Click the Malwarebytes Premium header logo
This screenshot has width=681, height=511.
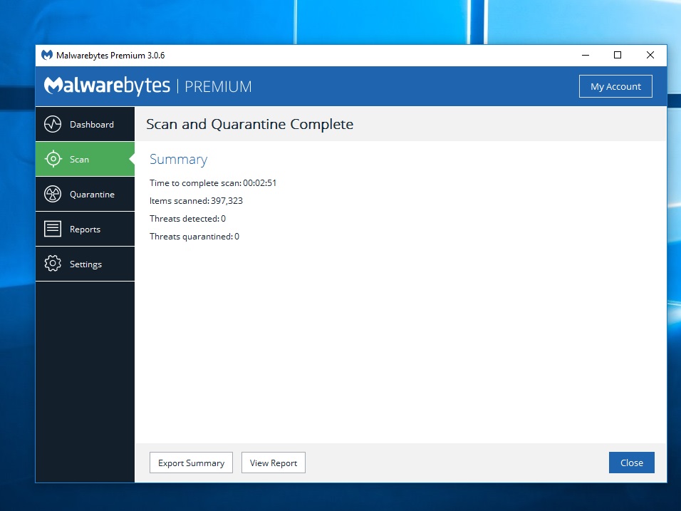147,86
